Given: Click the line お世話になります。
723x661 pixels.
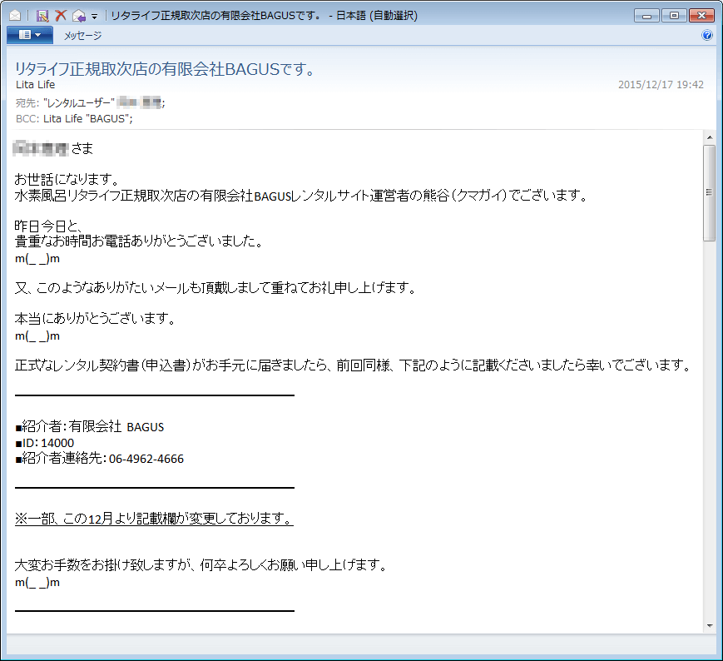Looking at the screenshot, I should tap(67, 179).
